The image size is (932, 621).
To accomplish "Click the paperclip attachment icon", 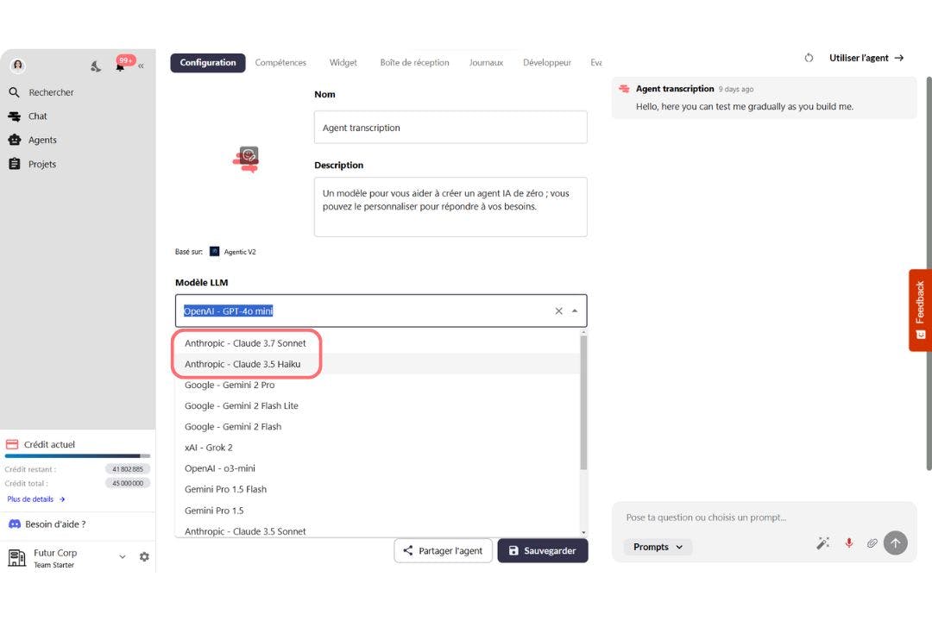I will tap(872, 543).
